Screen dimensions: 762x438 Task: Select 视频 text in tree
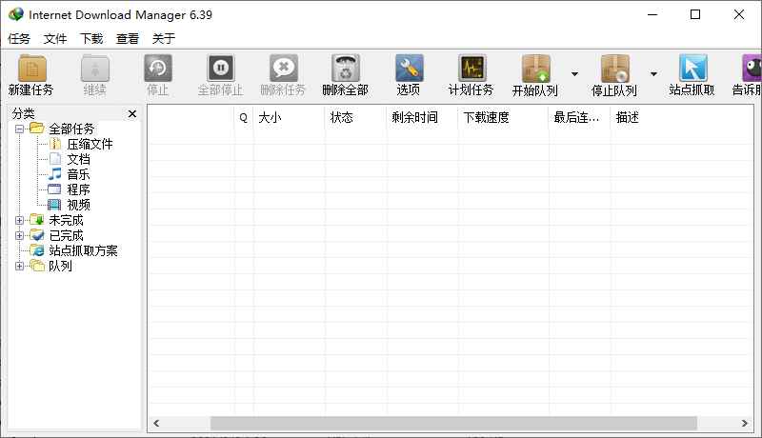78,205
